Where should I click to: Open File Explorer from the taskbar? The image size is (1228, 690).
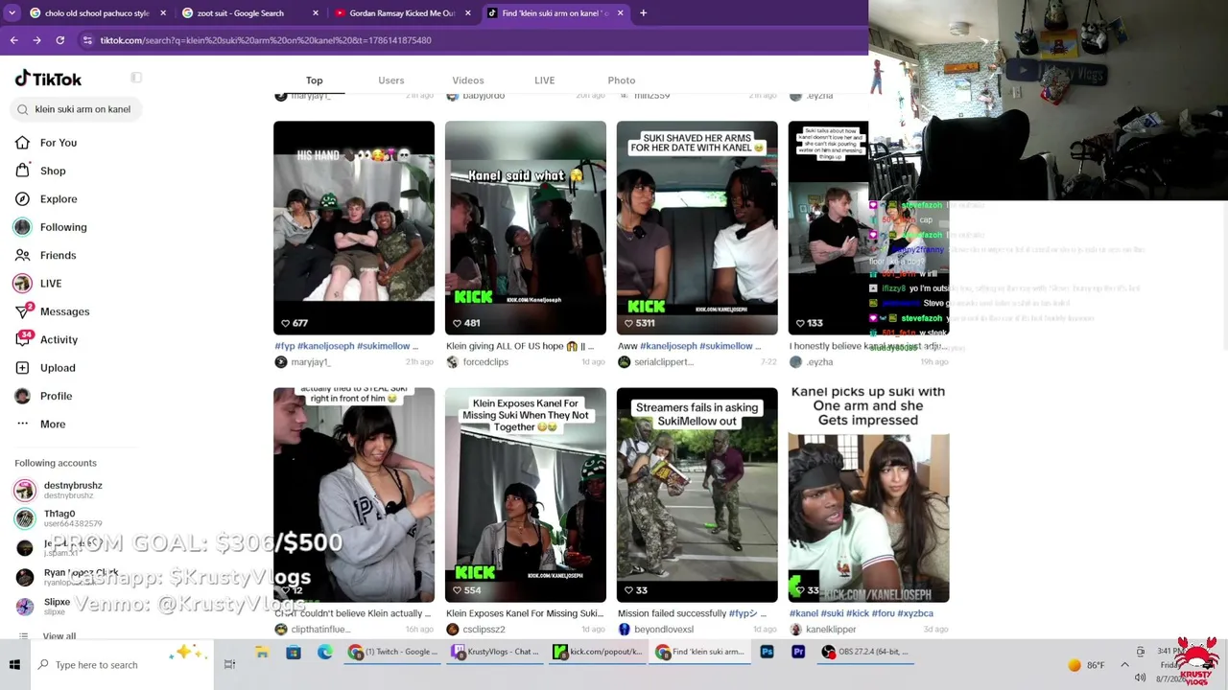click(x=261, y=653)
